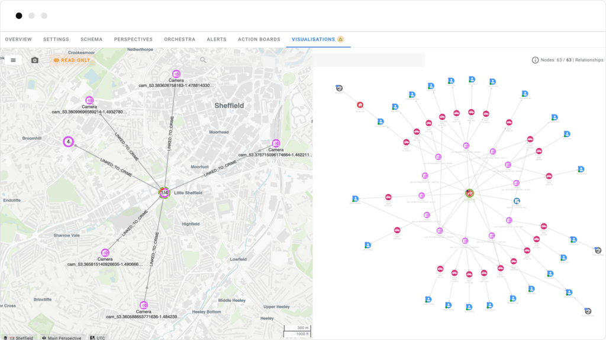Open the Main Perspective selector in status bar

[x=63, y=338]
